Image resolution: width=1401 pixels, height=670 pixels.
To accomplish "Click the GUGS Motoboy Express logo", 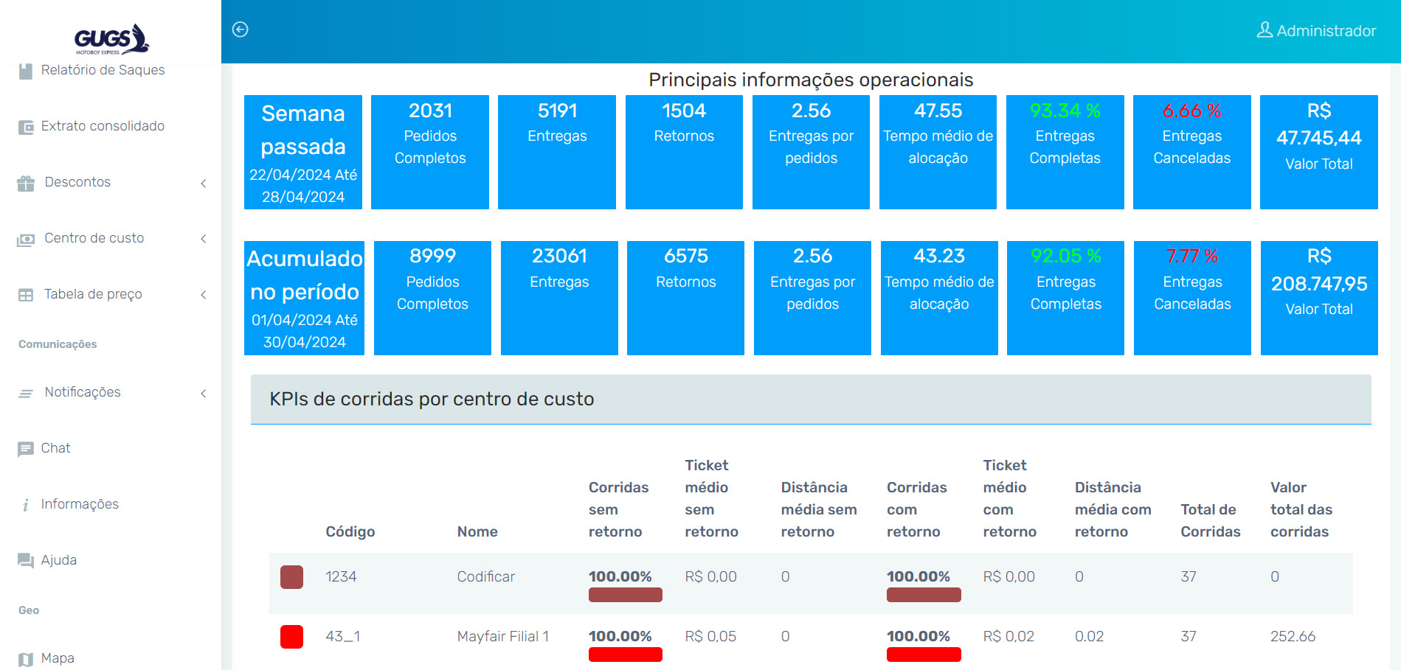I will (111, 39).
